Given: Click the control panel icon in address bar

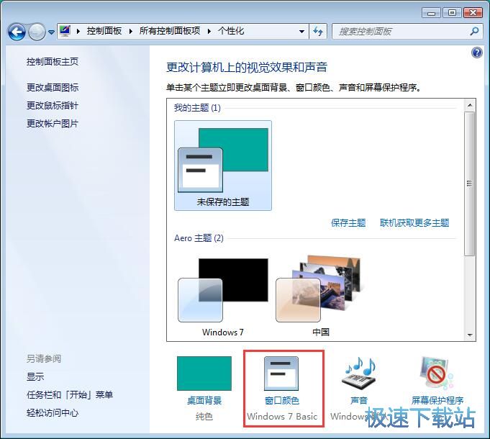Looking at the screenshot, I should 65,31.
